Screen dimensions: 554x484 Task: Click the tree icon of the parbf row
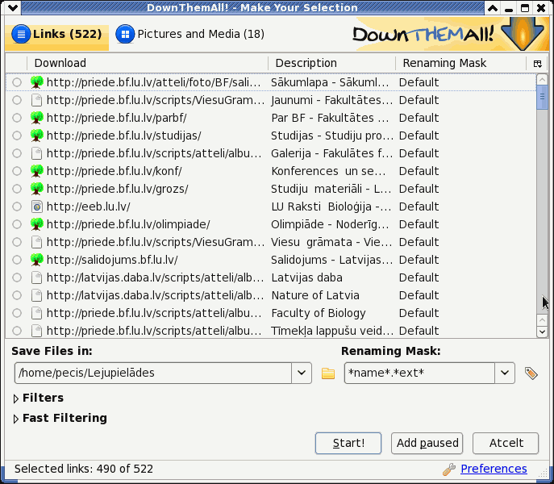37,118
